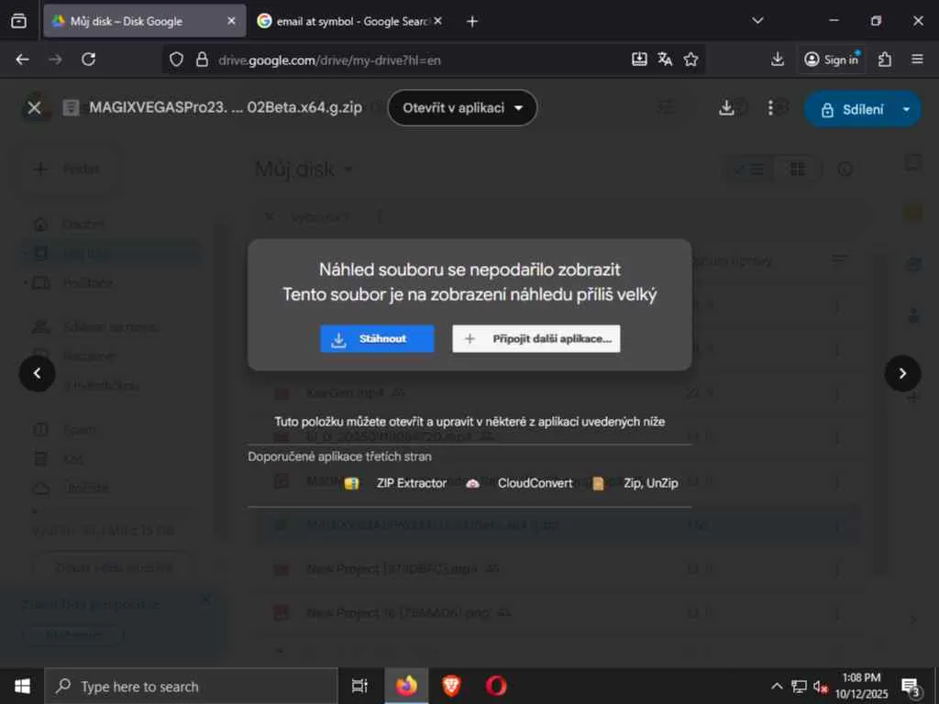
Task: Close the 'Můj disk' browser tab
Action: [231, 21]
